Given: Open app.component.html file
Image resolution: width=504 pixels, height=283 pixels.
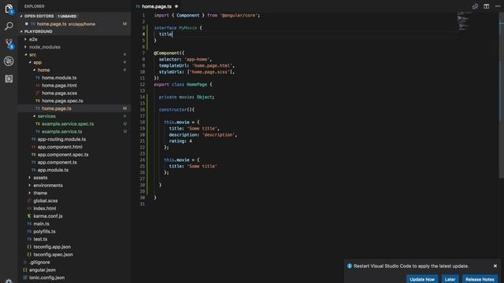Looking at the screenshot, I should pyautogui.click(x=60, y=147).
